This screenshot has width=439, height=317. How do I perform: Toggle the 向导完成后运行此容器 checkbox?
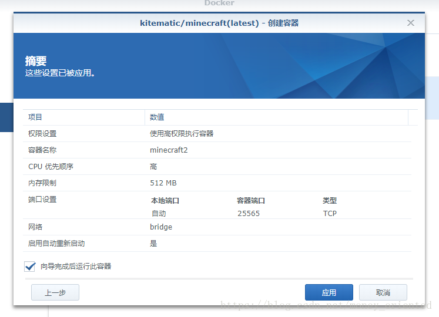(29, 267)
